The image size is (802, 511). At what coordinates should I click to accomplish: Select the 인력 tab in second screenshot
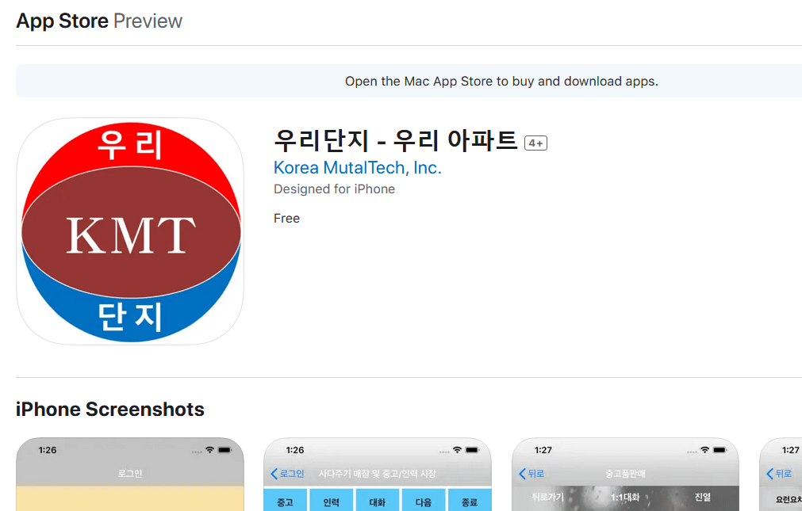click(x=332, y=501)
